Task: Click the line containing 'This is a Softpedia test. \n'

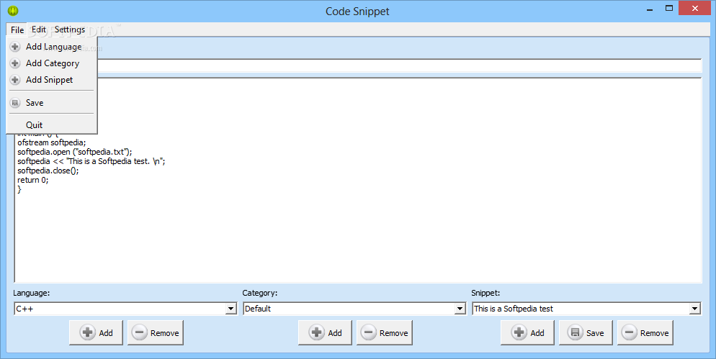Action: coord(91,161)
